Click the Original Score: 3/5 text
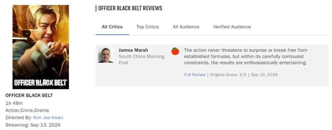Viewport: 332px width, 130px height. 228,75
